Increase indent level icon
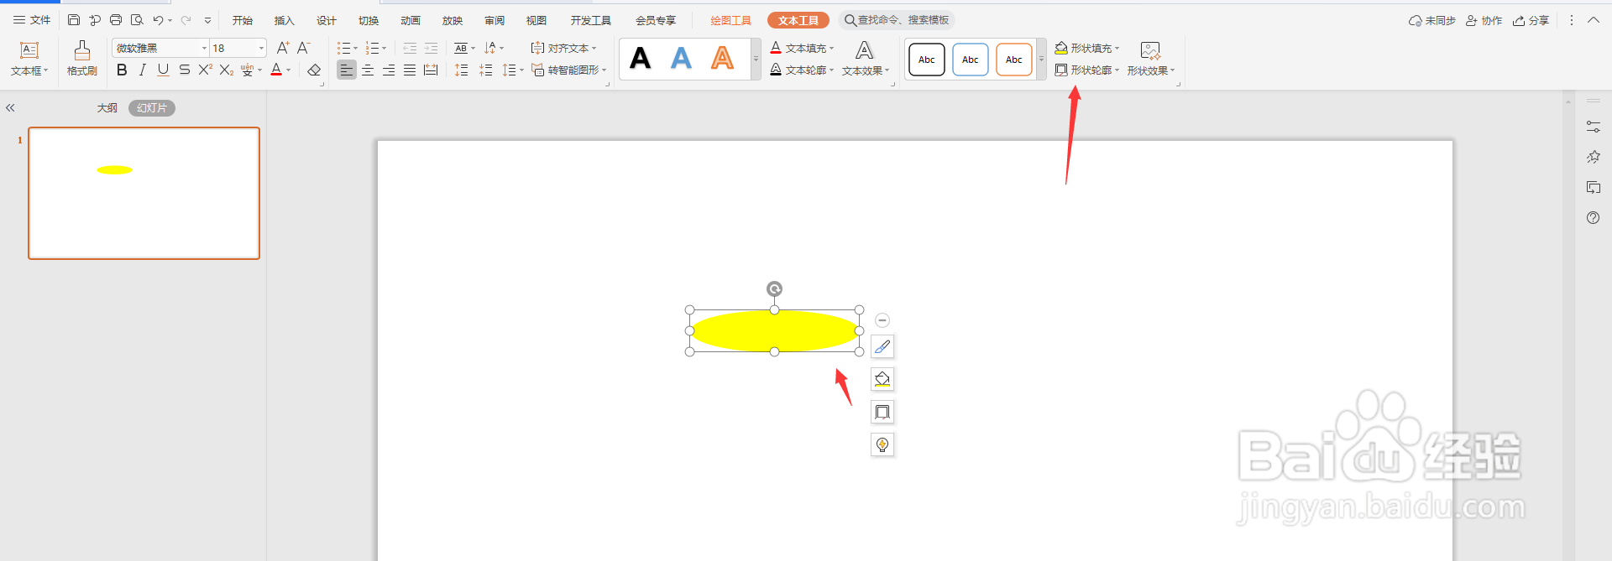The image size is (1612, 561). [431, 48]
